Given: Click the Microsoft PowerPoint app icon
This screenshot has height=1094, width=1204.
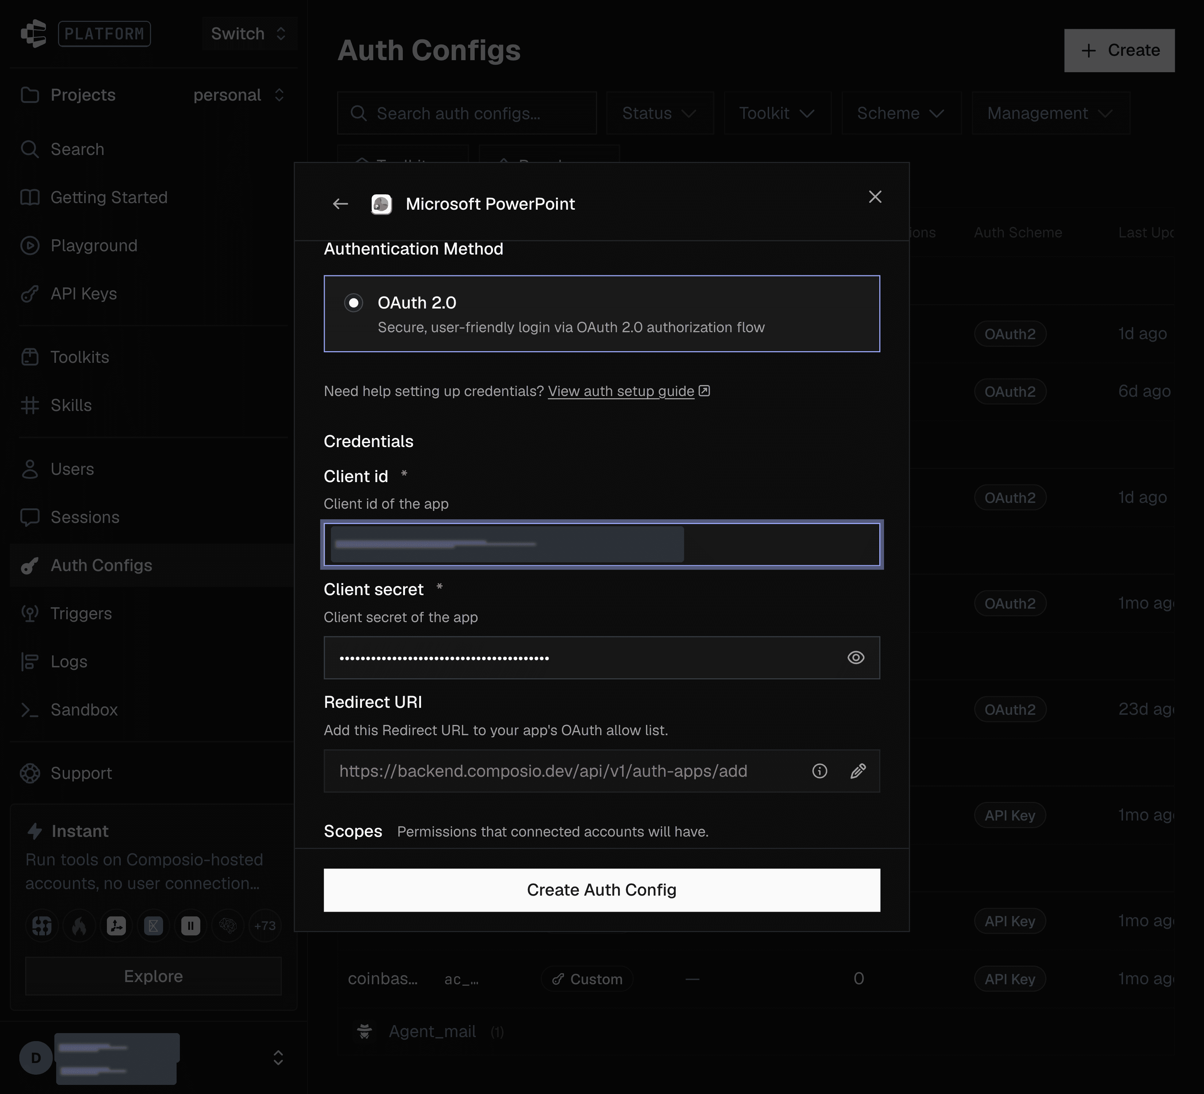Looking at the screenshot, I should 382,204.
